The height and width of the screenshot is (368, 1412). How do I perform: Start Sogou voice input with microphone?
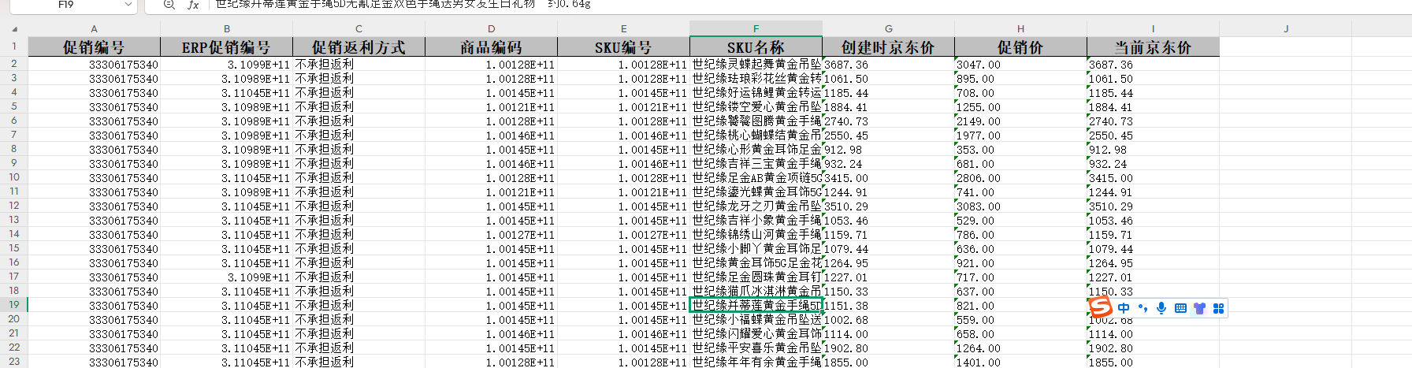pos(1161,308)
